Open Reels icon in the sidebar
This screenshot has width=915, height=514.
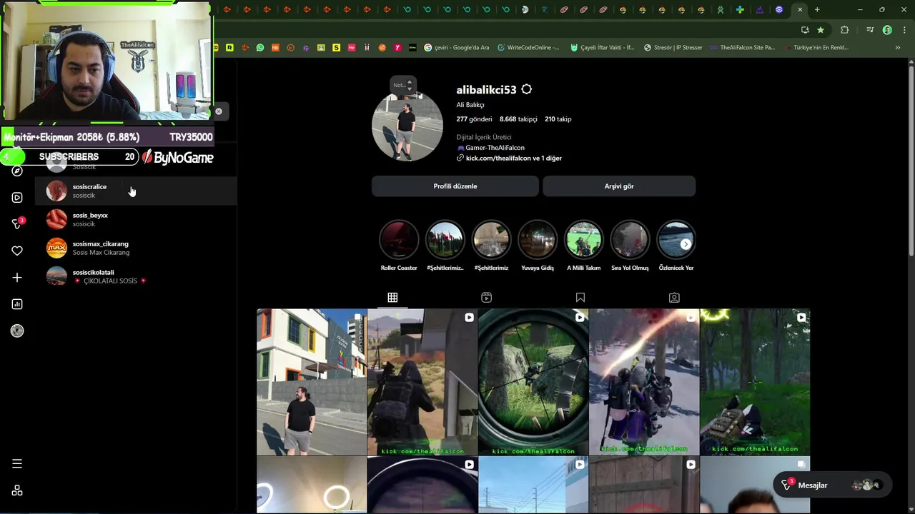point(17,197)
